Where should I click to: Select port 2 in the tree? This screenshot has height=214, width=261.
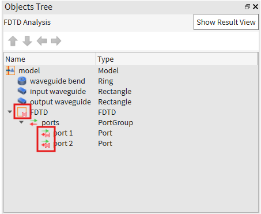[63, 144]
